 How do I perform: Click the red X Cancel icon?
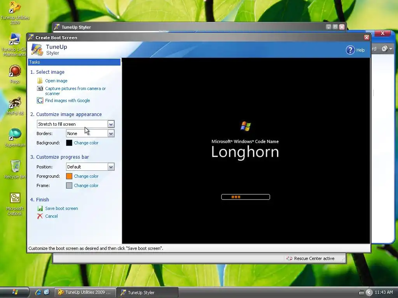tap(40, 216)
